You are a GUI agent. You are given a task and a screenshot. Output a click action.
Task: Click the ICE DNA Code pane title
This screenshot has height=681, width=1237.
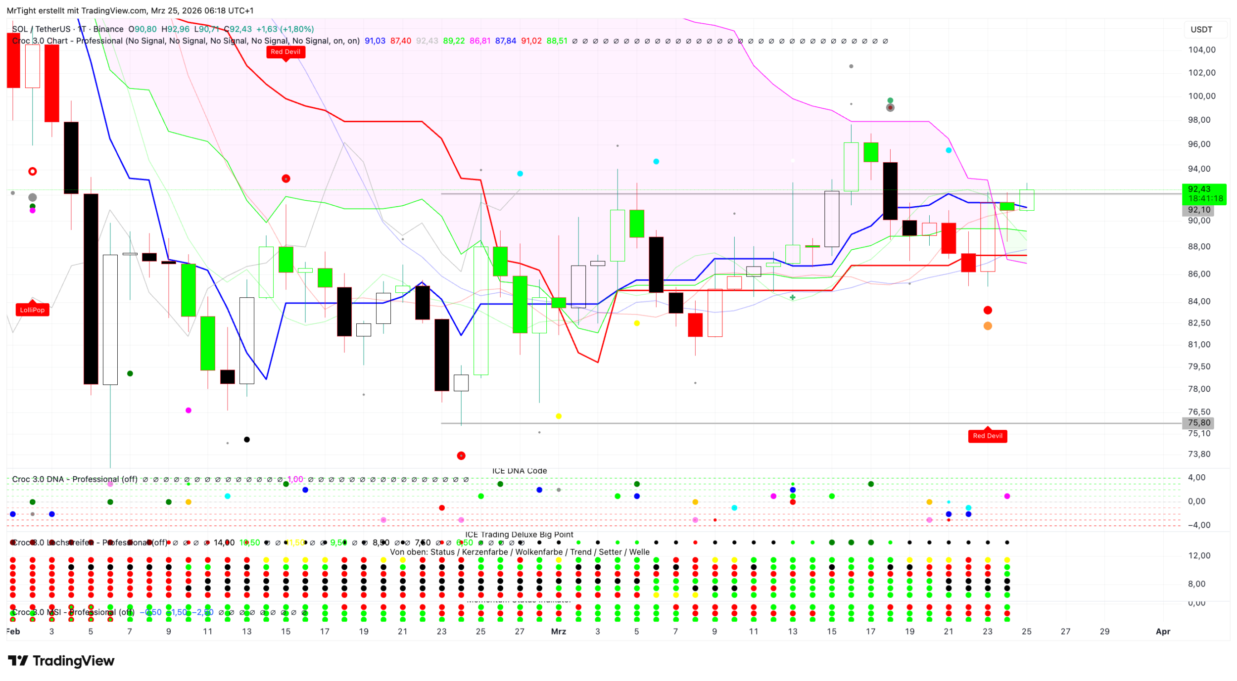[519, 471]
